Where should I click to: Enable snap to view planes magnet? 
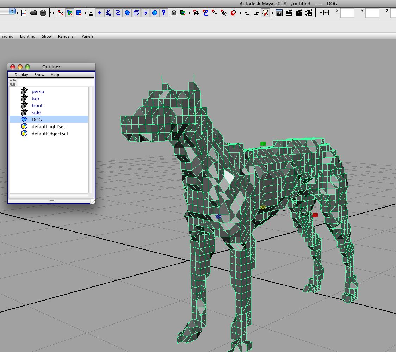tap(224, 13)
